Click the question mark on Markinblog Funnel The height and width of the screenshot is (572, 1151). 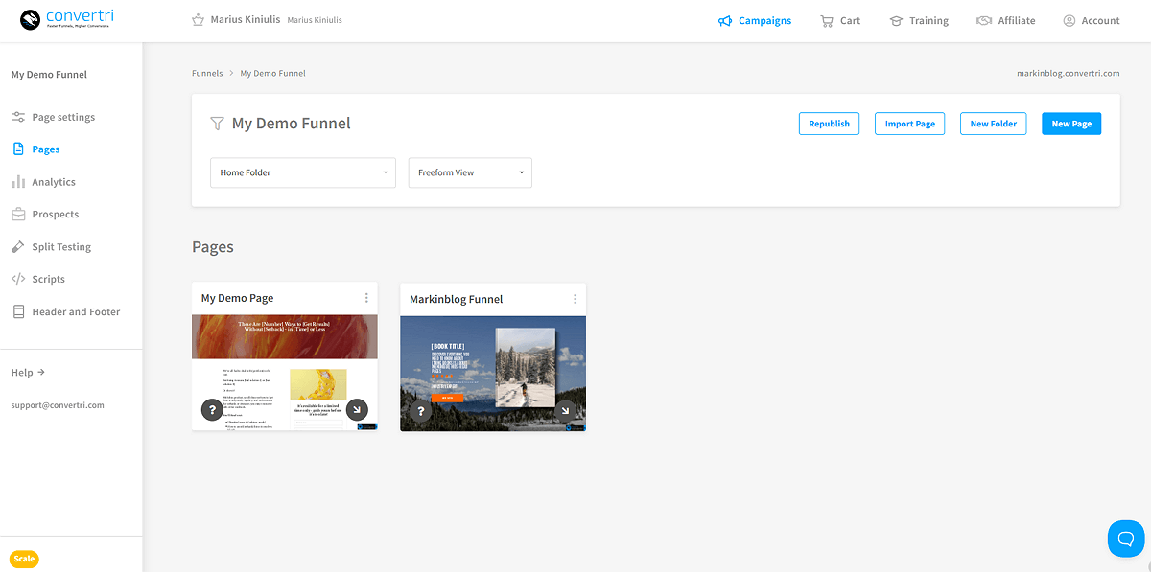coord(420,411)
